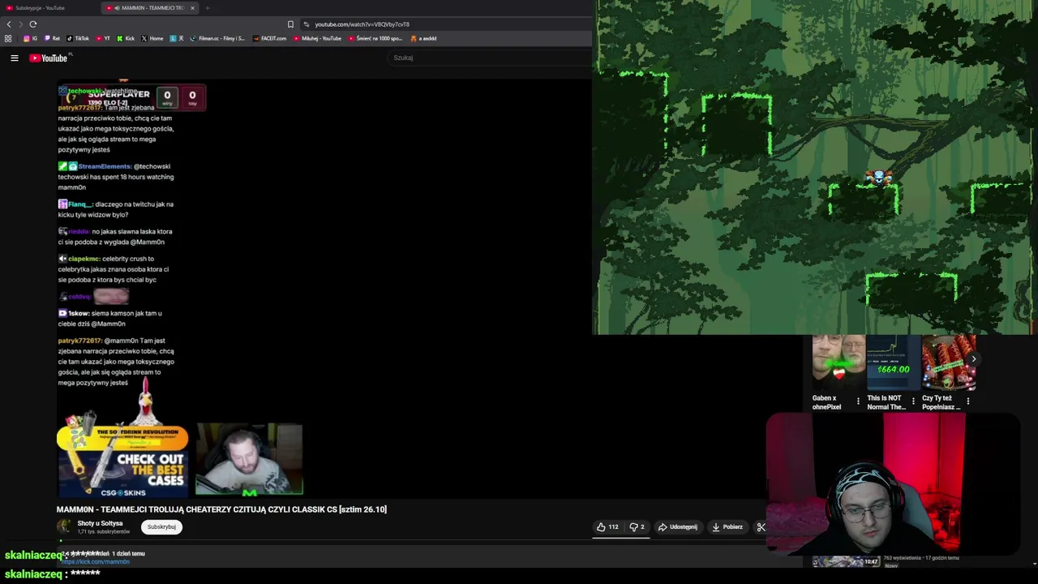1038x584 pixels.
Task: Click the streamer webcam in the video
Action: tap(249, 459)
